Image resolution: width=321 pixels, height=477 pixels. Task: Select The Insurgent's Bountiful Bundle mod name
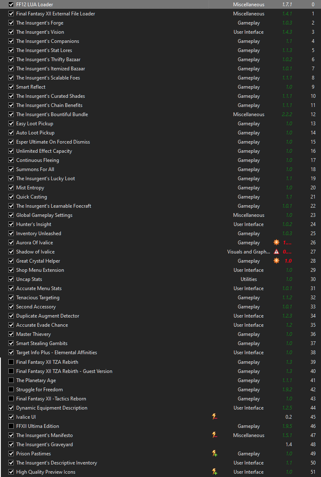pyautogui.click(x=52, y=114)
